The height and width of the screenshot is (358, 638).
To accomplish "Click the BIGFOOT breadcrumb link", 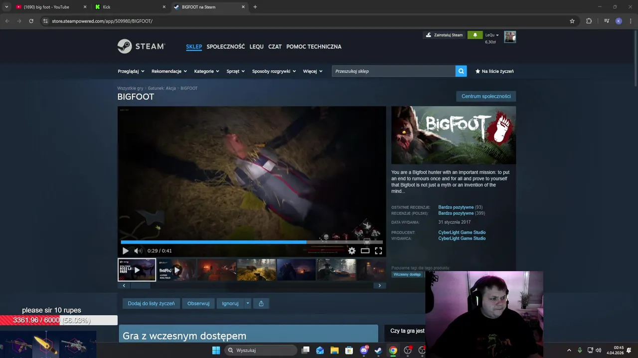I will point(189,88).
